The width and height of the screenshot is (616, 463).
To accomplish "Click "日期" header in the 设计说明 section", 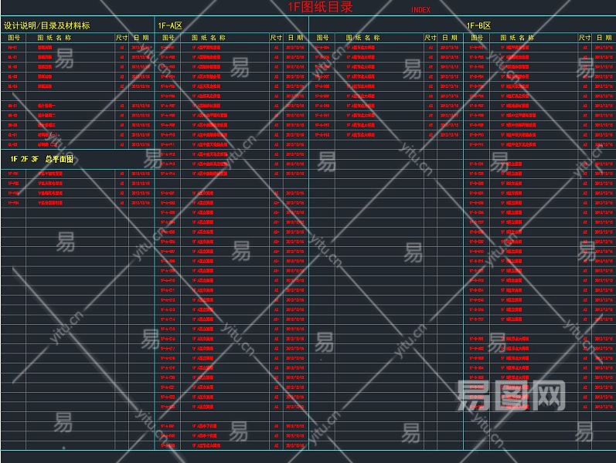I will (x=141, y=38).
